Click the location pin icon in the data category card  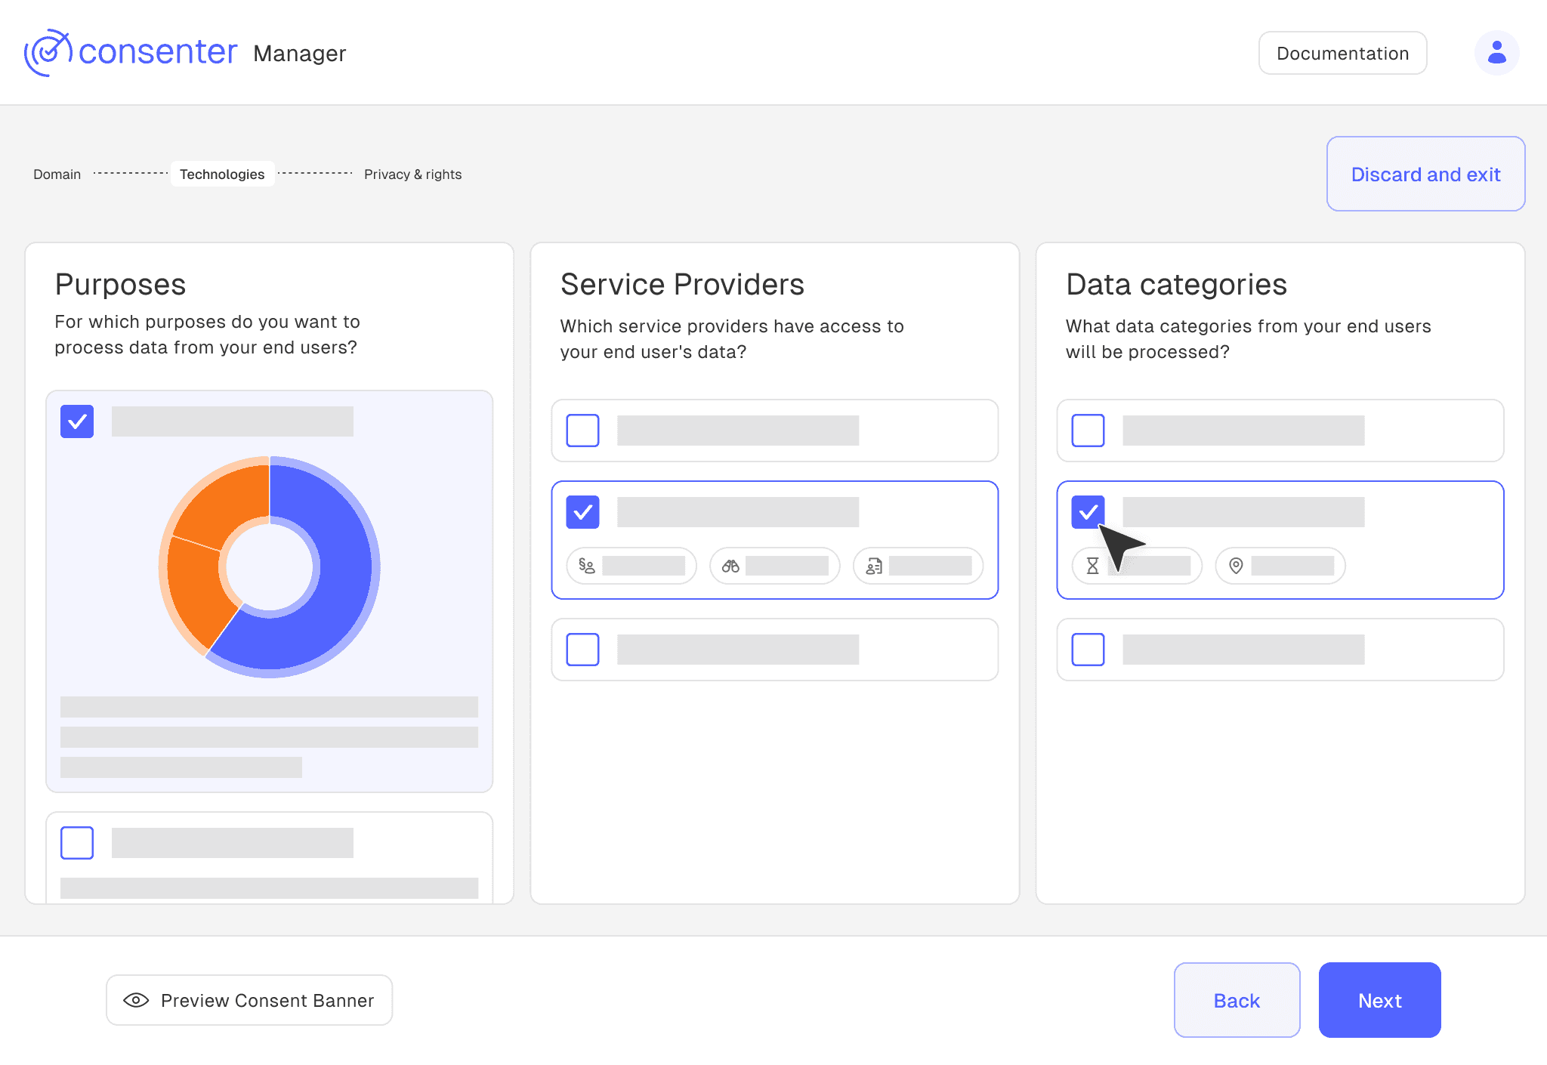point(1237,566)
